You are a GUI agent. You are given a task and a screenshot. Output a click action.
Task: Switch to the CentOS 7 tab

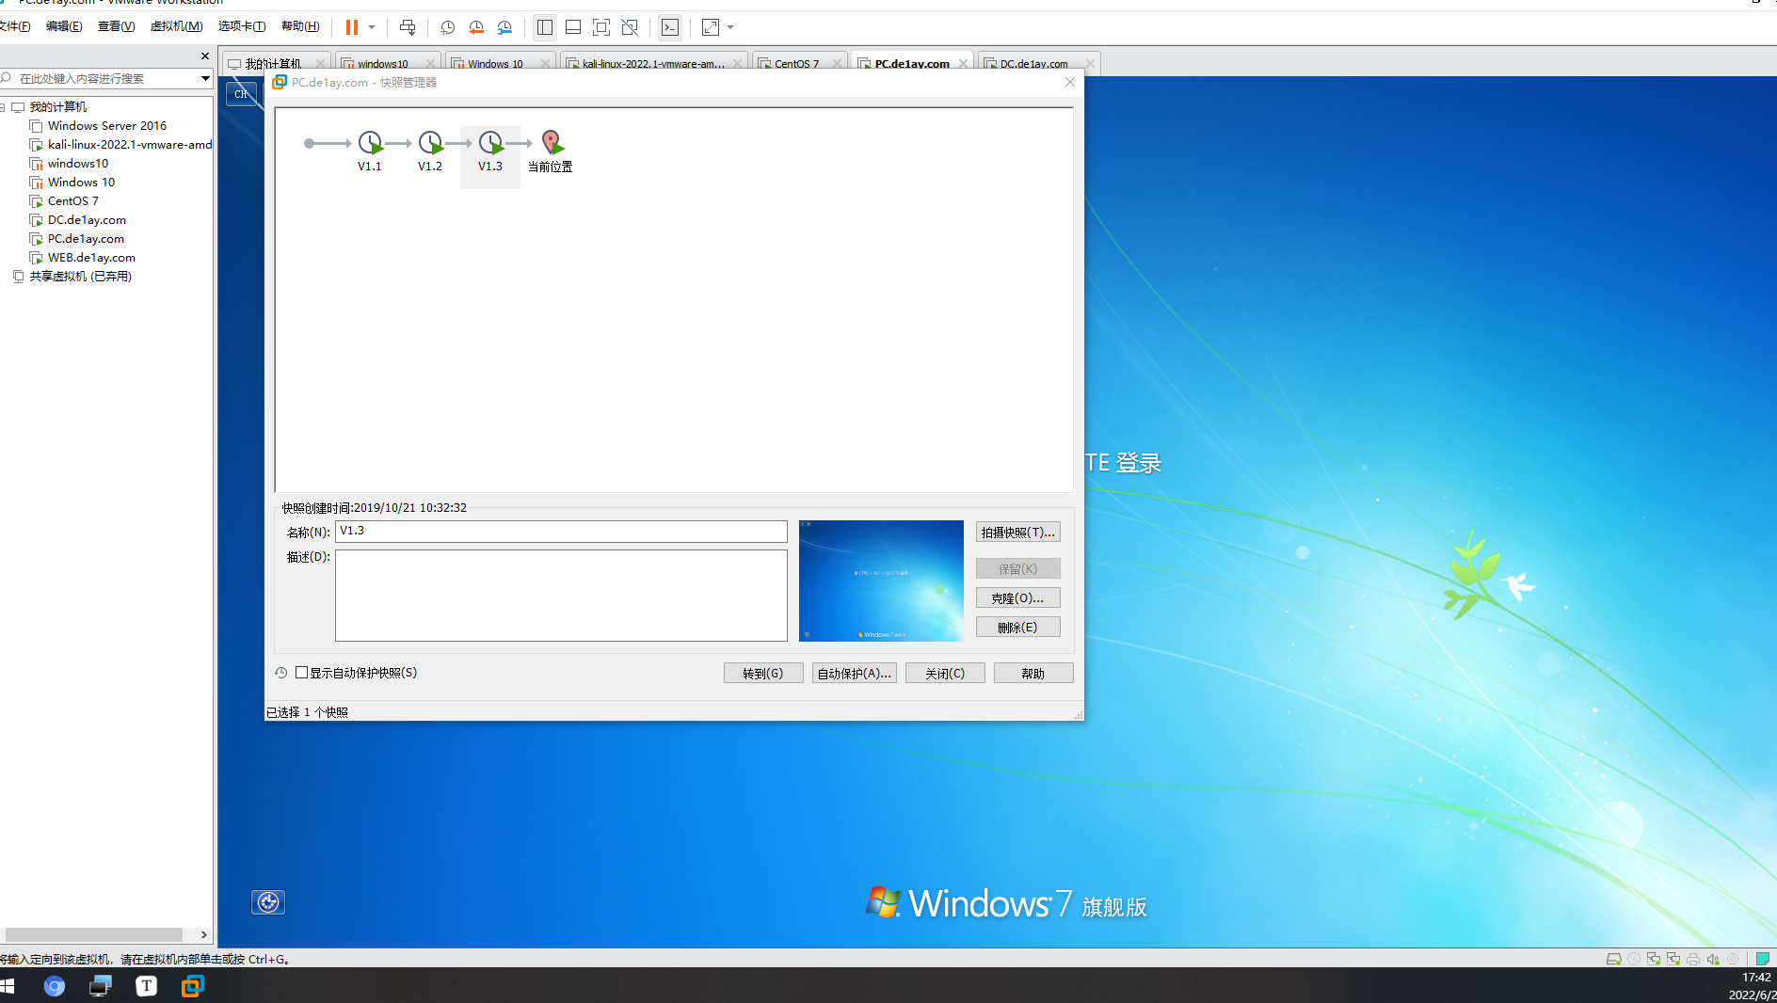coord(796,64)
